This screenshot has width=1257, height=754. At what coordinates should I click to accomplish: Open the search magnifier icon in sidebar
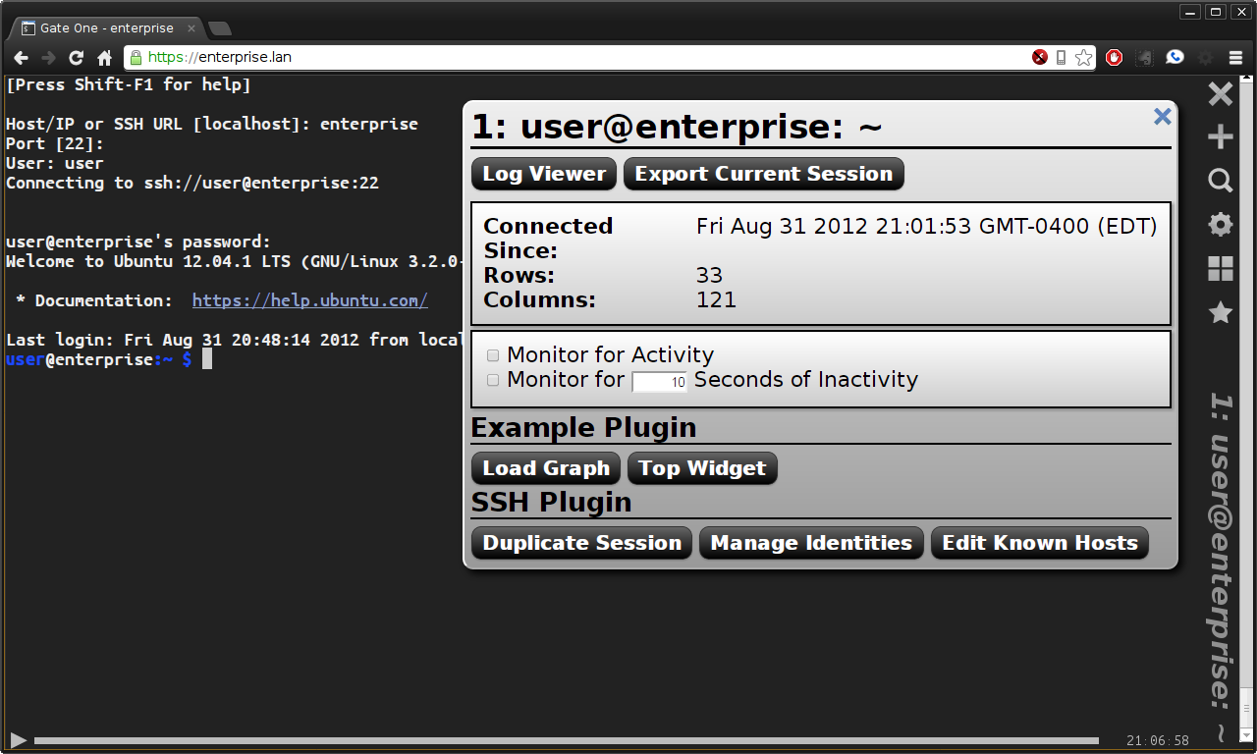click(x=1220, y=181)
